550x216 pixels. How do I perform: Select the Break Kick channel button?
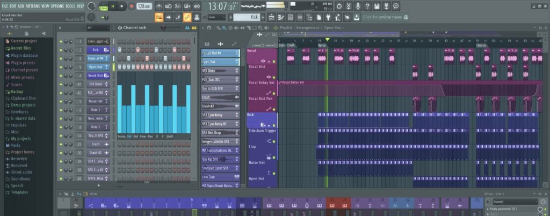(98, 76)
